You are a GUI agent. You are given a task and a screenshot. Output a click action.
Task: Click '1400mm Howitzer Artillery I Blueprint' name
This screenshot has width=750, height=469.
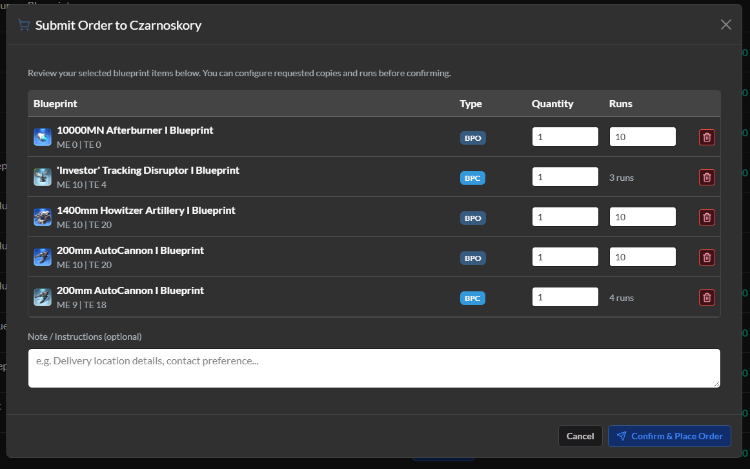point(146,211)
